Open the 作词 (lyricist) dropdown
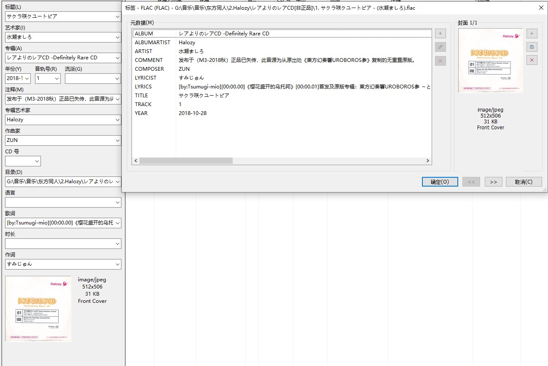Image resolution: width=548 pixels, height=366 pixels. 117,264
